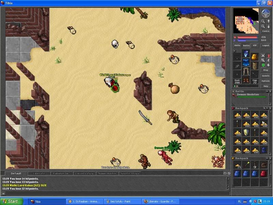Screen dimensions: 273x205
Task: Open the Palladyn Im... chat tab
Action: point(62,174)
